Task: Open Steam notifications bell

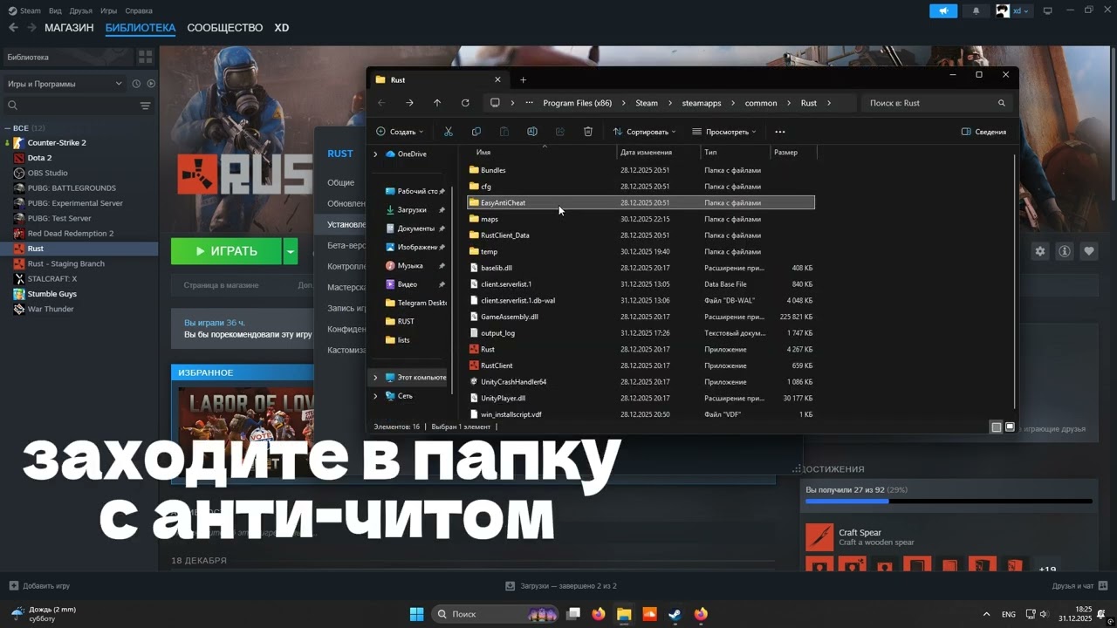Action: [x=976, y=10]
